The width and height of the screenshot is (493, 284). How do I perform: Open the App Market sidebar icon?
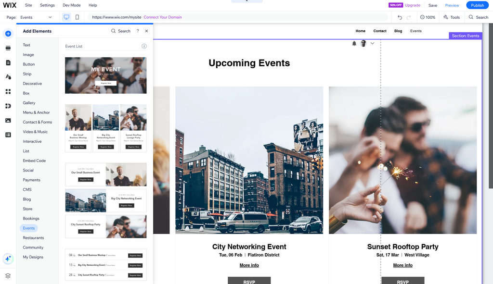coord(8,106)
